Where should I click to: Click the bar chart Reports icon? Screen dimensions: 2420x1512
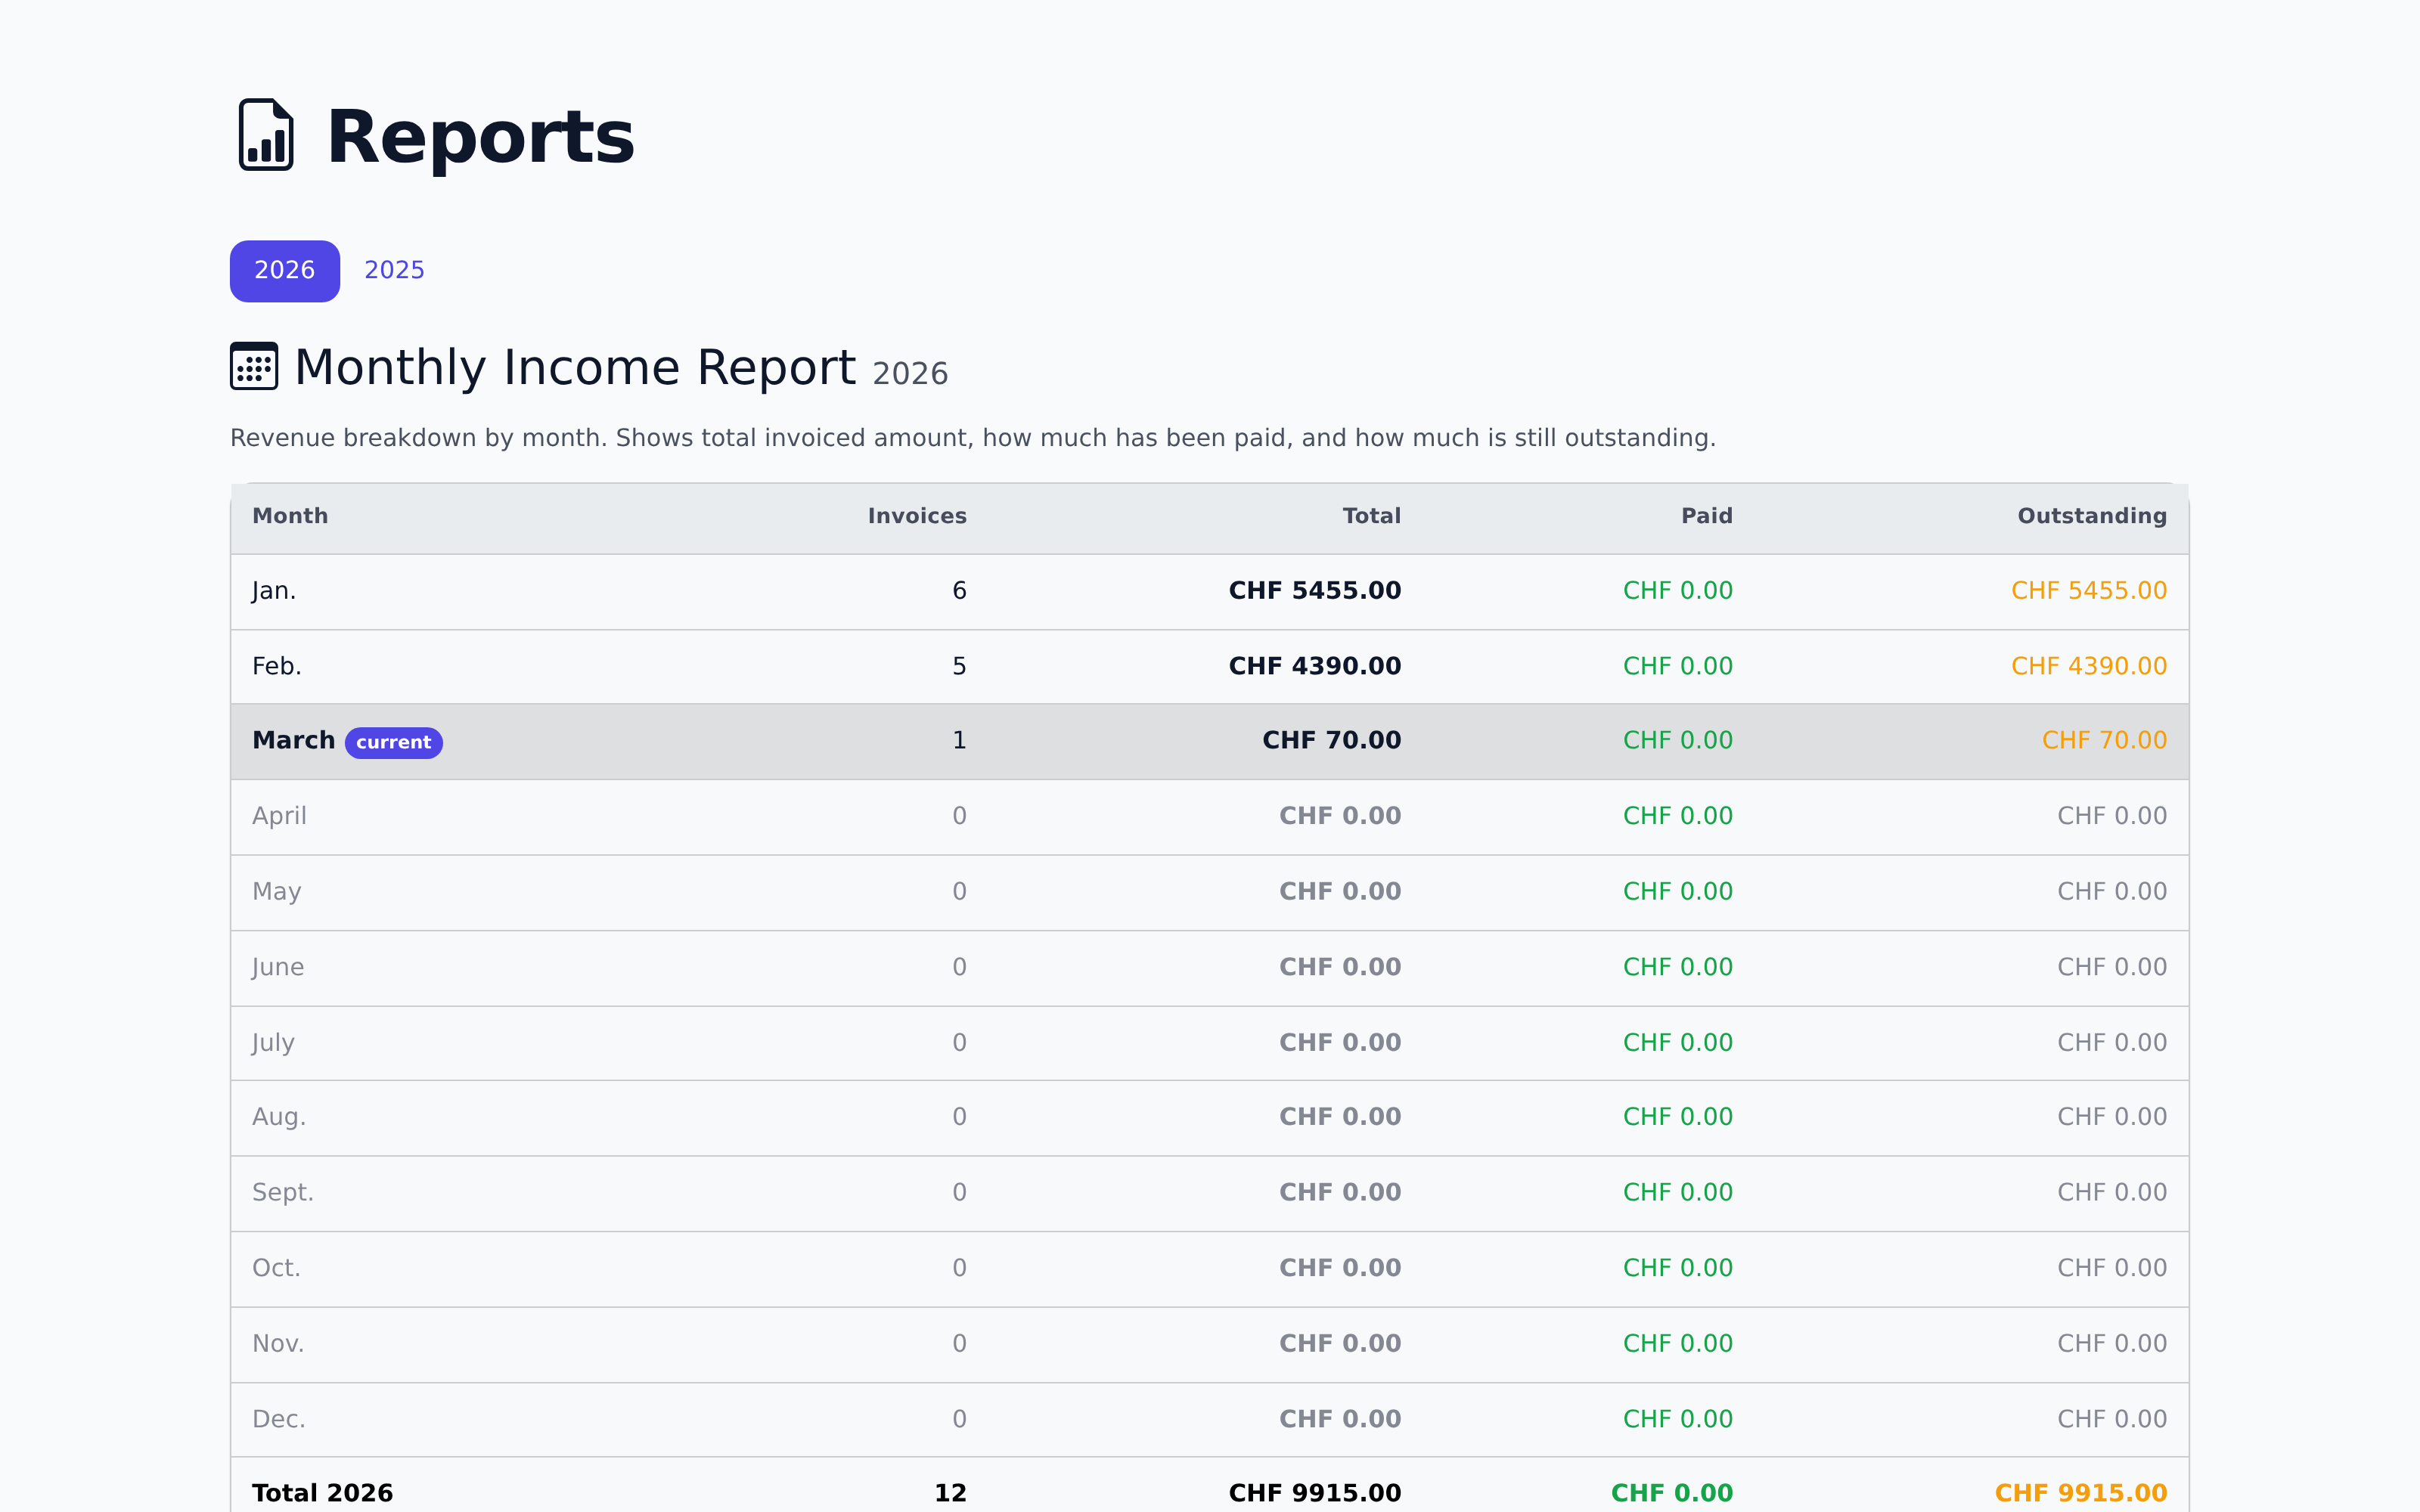point(264,133)
